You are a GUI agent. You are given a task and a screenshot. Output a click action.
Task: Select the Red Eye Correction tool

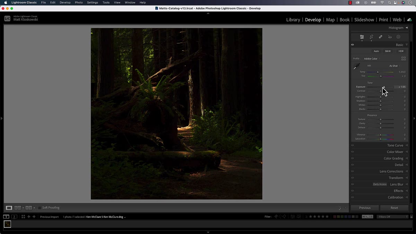pyautogui.click(x=390, y=37)
